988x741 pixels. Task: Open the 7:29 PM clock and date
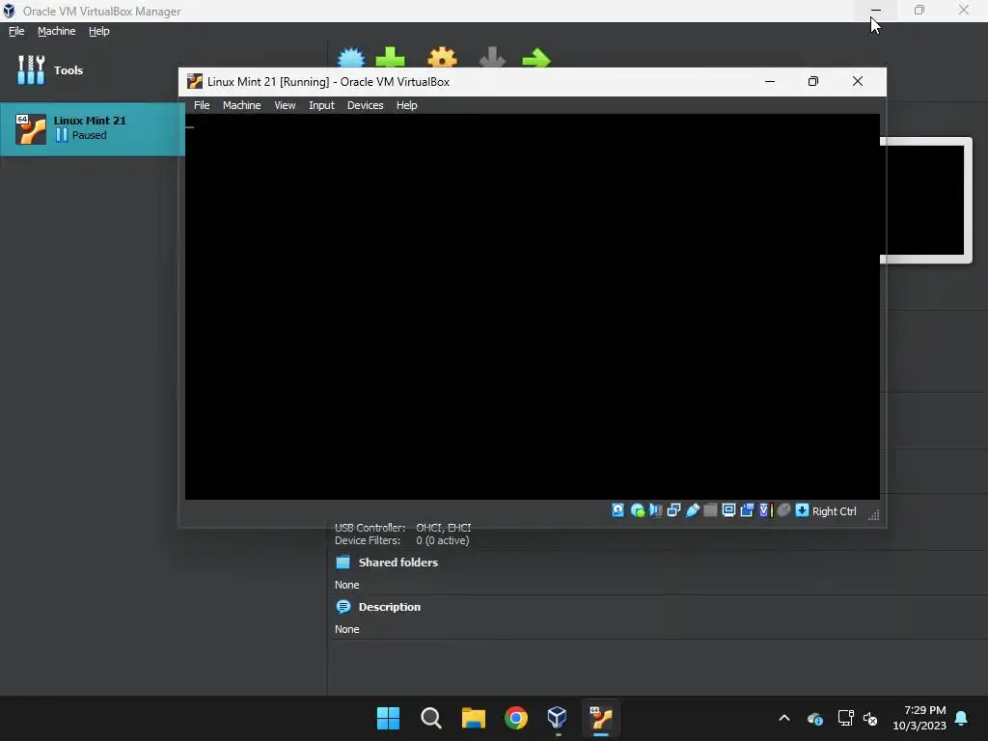pos(919,718)
